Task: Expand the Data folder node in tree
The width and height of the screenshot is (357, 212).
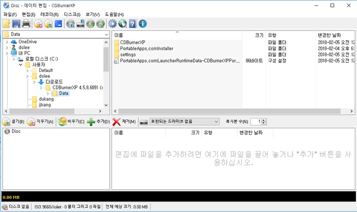Action: 48,93
